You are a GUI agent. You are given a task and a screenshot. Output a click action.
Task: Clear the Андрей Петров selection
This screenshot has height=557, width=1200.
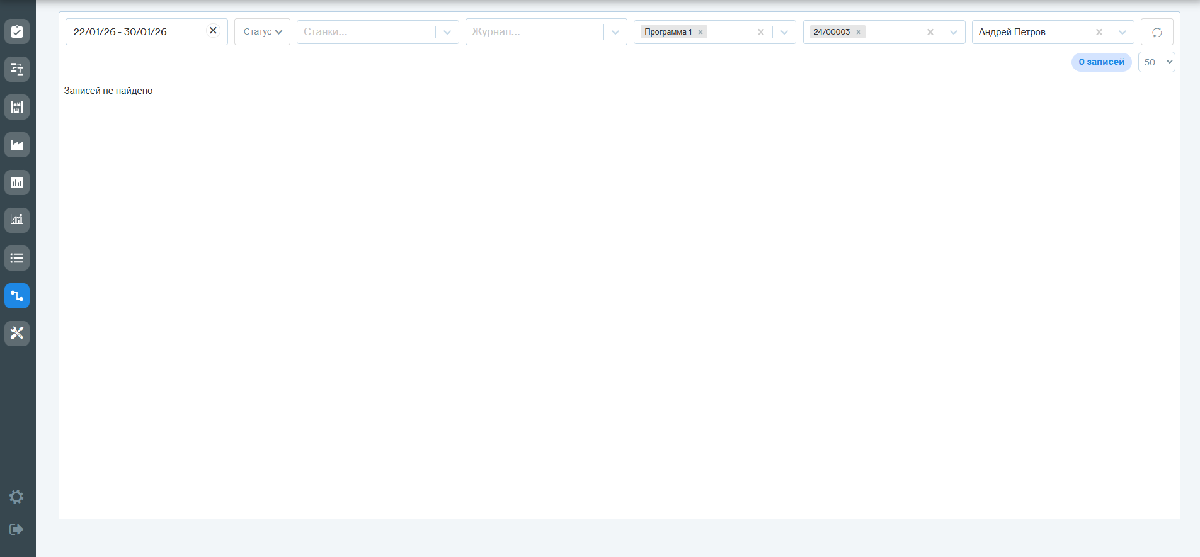pyautogui.click(x=1099, y=32)
